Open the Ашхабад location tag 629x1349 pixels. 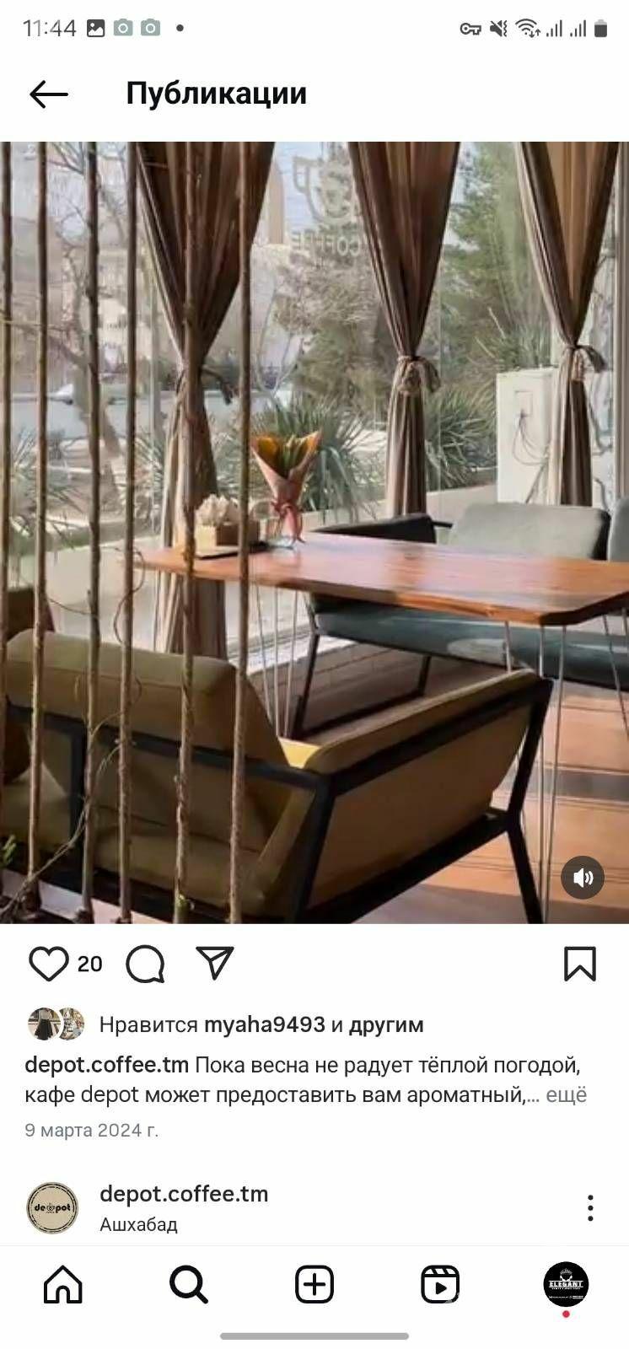[x=138, y=1224]
